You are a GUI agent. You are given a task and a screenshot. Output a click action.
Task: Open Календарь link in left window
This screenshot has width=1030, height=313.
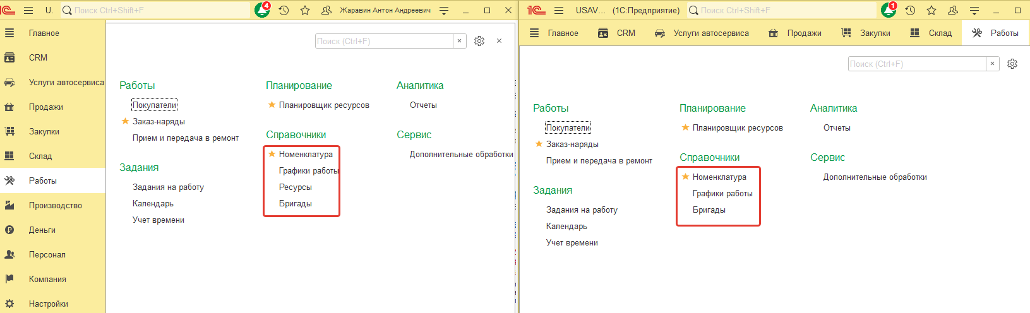pos(153,203)
